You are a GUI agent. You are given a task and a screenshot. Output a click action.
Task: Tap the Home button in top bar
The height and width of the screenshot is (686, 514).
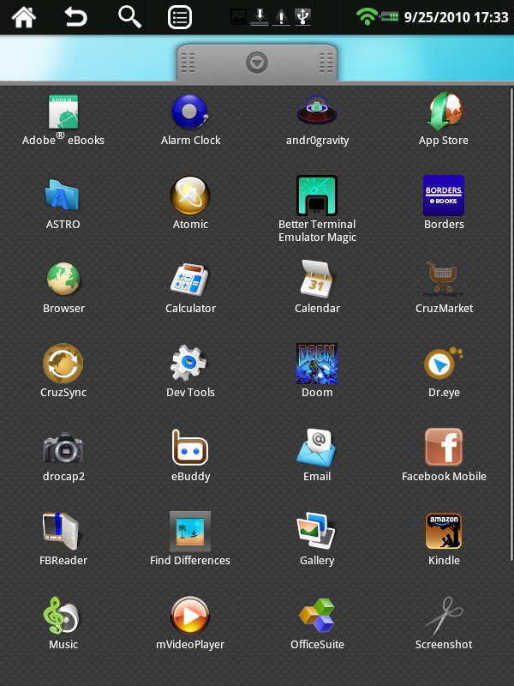(x=24, y=17)
